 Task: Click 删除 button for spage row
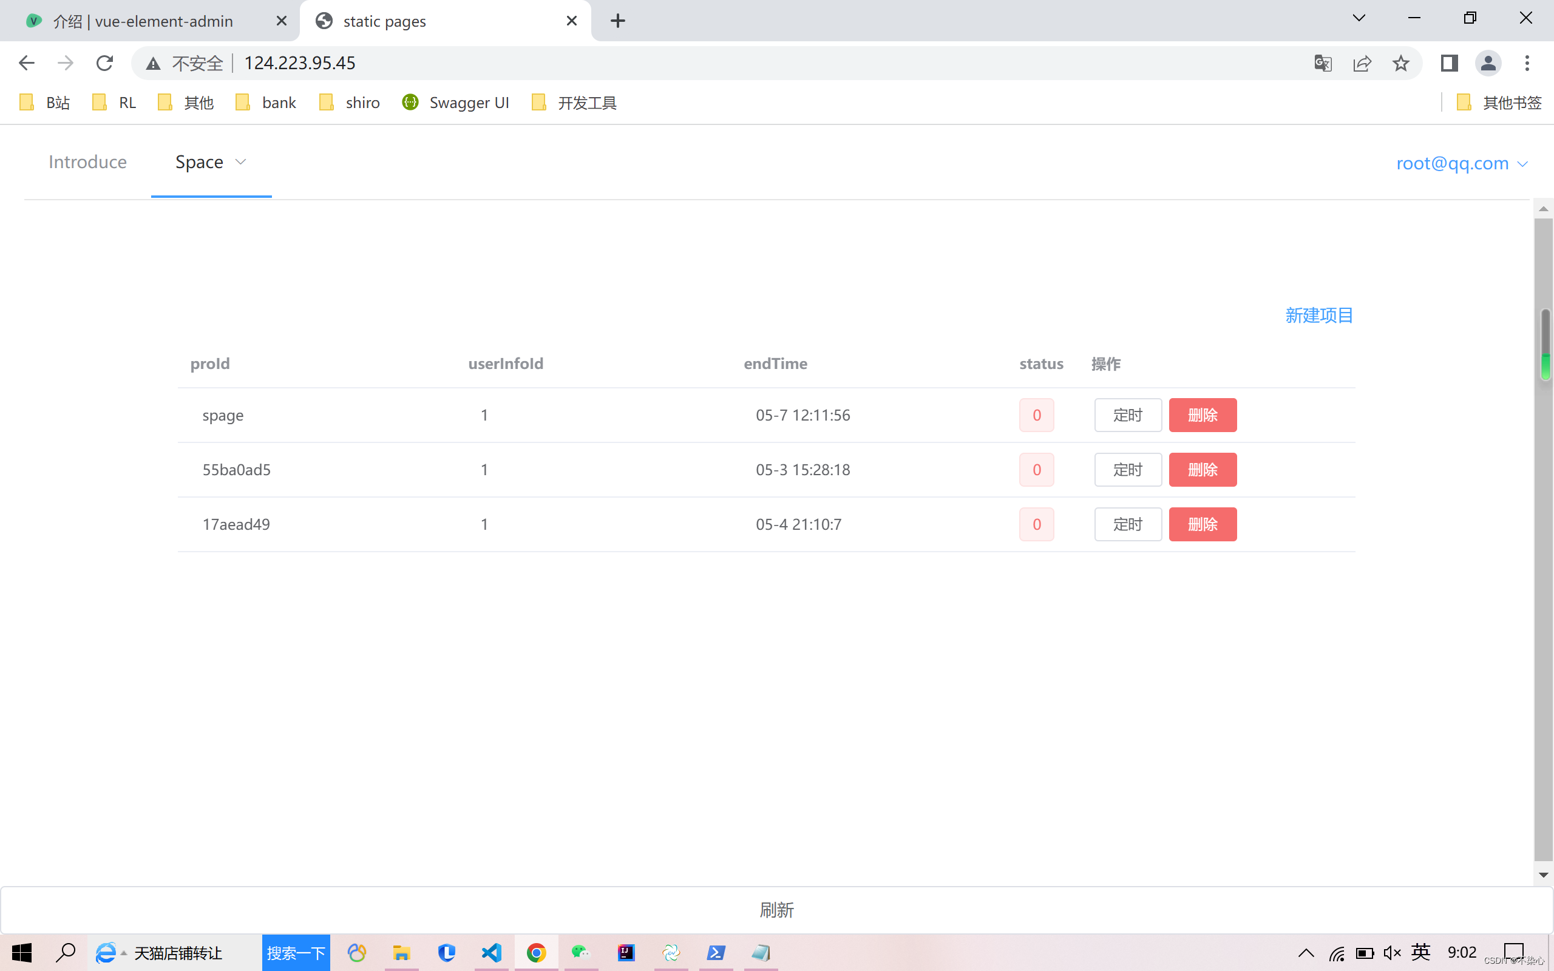1202,415
